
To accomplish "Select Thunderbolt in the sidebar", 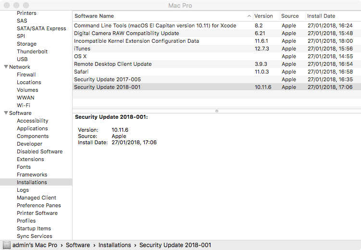I will 32,51.
